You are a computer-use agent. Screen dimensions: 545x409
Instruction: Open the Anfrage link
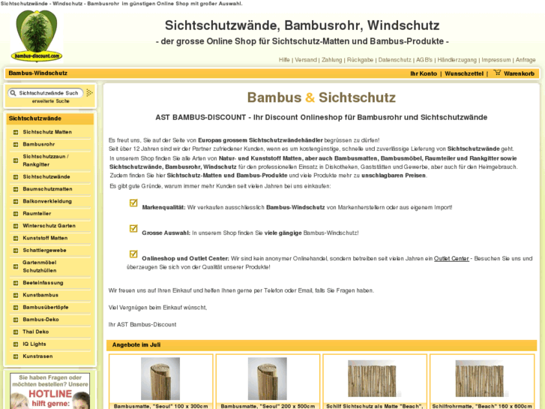(526, 60)
